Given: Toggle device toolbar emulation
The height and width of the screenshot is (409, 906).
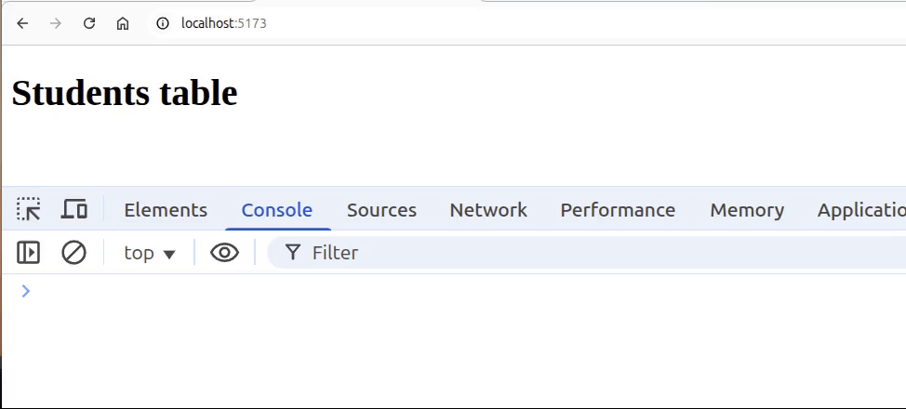Looking at the screenshot, I should tap(73, 209).
